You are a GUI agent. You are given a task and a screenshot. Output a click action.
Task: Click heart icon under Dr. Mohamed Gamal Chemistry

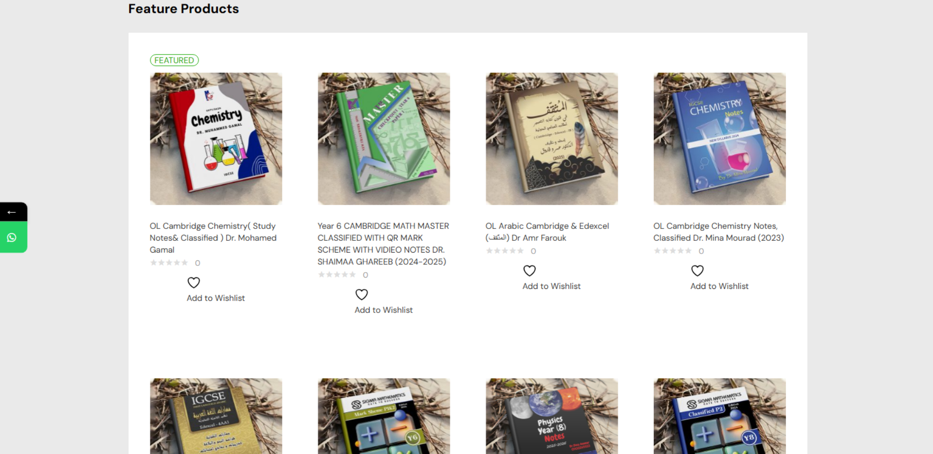pyautogui.click(x=194, y=283)
